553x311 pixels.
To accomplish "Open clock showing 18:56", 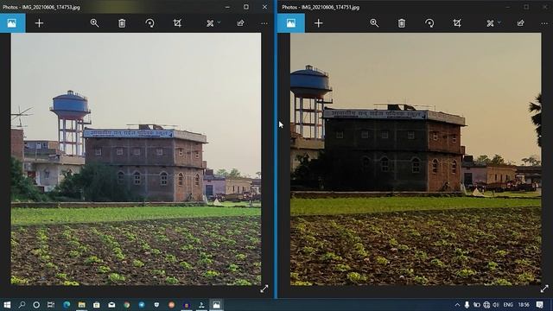I will (524, 305).
